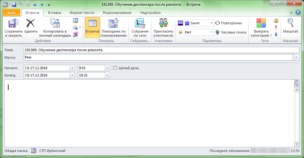Screen dimensions: 304x158
Task: Send to OneNote icon
Action: 75,34
